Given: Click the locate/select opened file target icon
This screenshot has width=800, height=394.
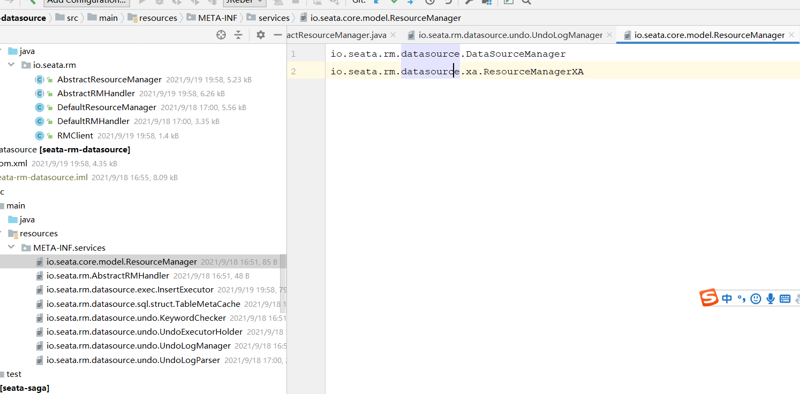Looking at the screenshot, I should pos(221,35).
